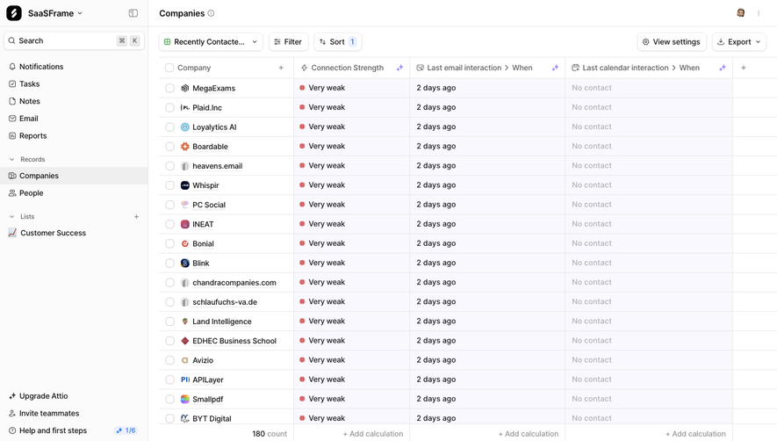Click the Boardable gear logo icon
The height and width of the screenshot is (441, 777).
pos(185,147)
